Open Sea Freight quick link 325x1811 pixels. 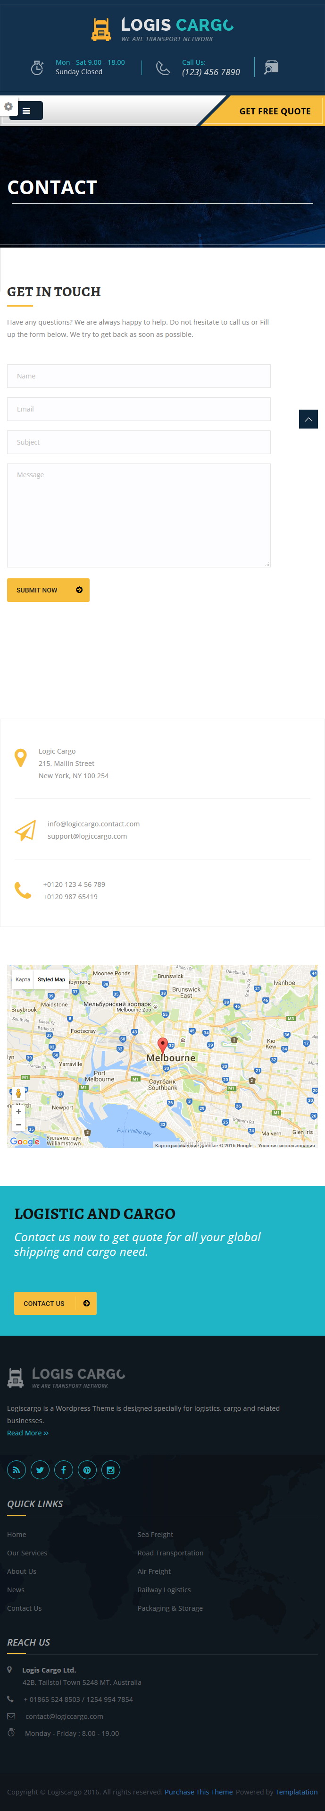(x=155, y=1535)
